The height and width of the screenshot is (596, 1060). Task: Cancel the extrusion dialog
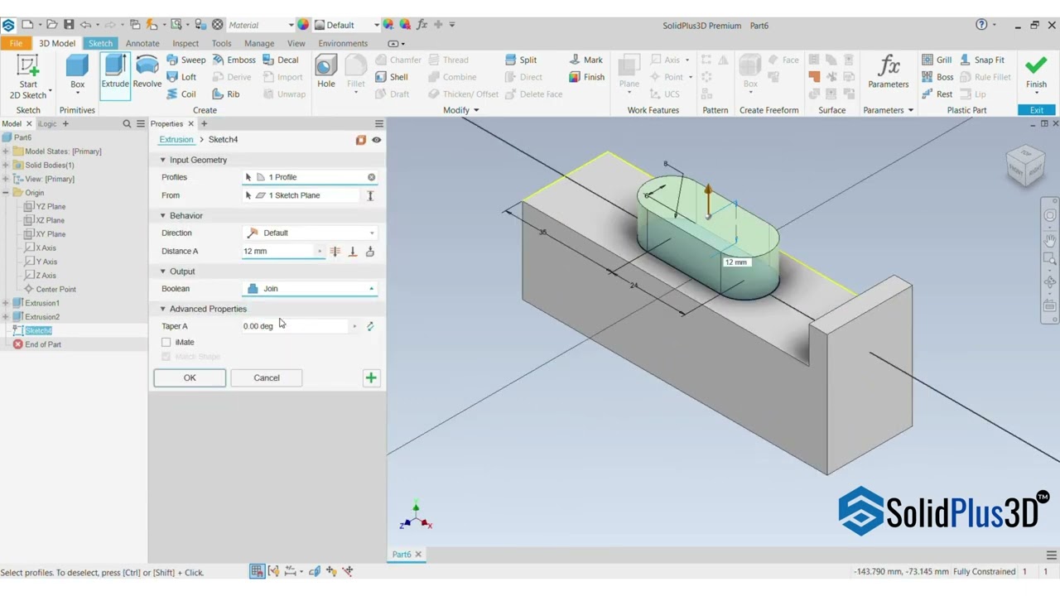267,378
